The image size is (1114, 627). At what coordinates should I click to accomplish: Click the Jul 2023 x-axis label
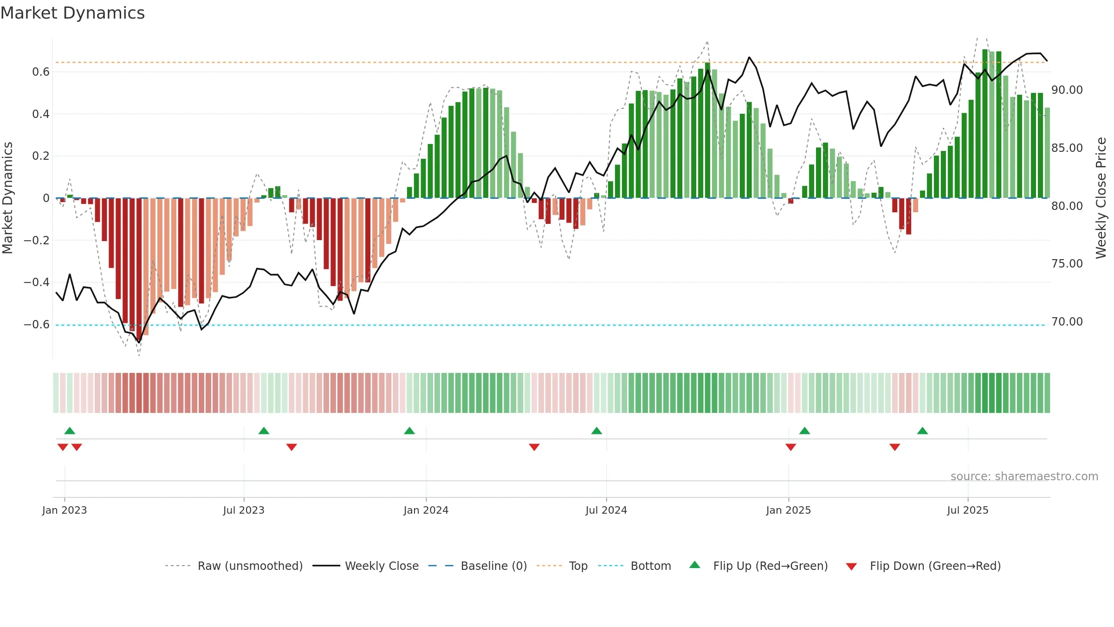coord(244,510)
